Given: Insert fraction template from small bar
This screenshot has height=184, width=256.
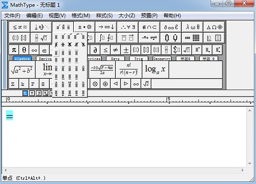Looking at the screenshot, I should pyautogui.click(x=166, y=50).
